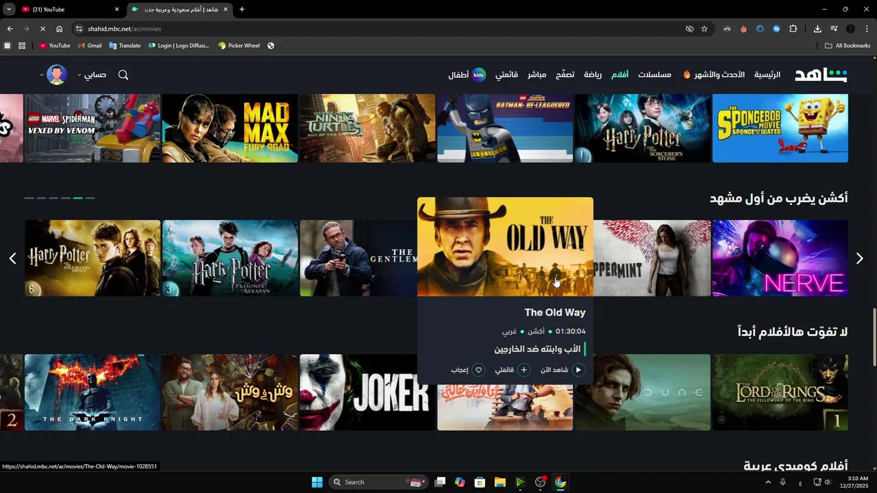Click the taskbar Search box

coord(380,482)
